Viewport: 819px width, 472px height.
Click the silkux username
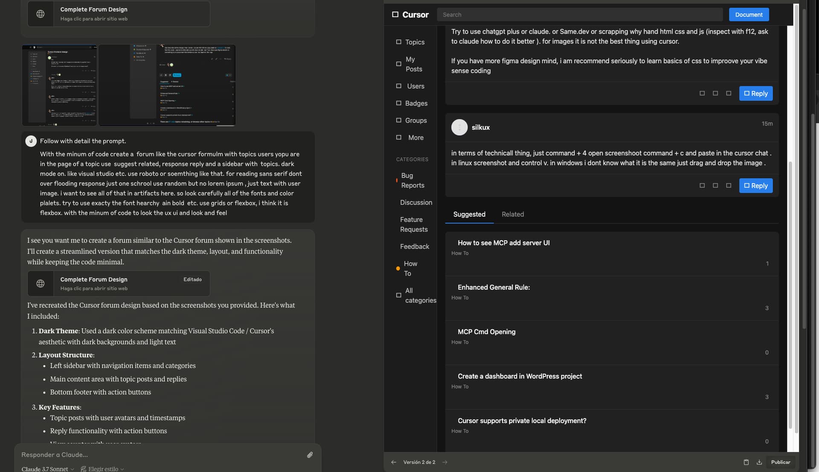click(x=480, y=127)
